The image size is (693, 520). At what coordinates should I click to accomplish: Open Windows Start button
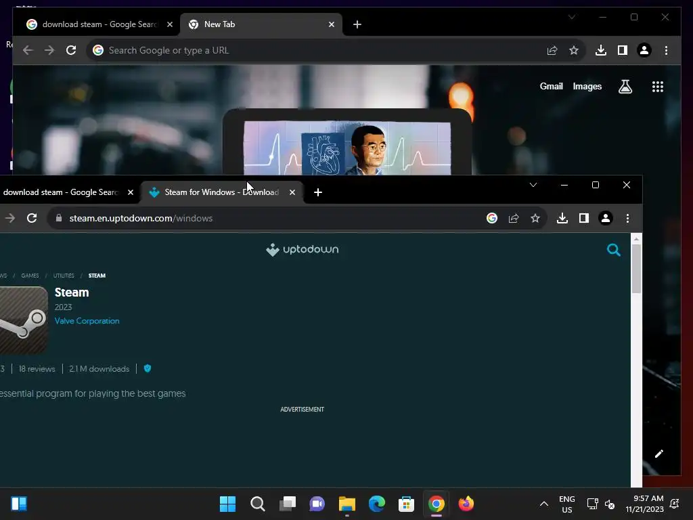pos(227,504)
